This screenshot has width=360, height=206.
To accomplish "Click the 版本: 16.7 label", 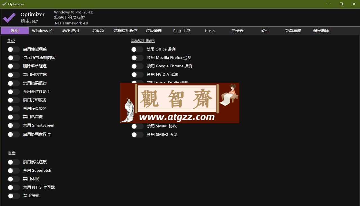I will click(x=29, y=21).
